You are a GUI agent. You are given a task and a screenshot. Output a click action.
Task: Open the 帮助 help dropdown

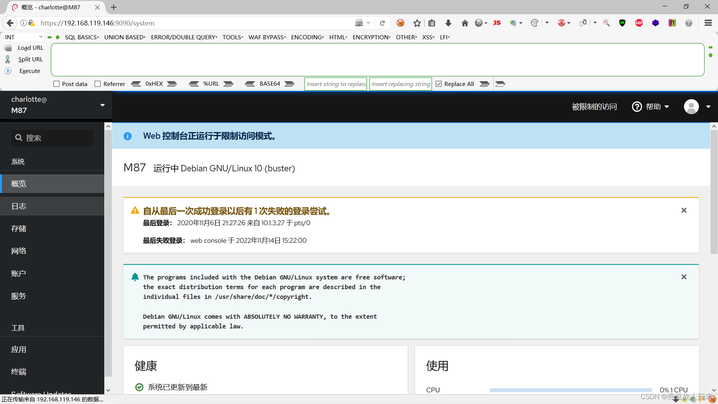tap(651, 107)
